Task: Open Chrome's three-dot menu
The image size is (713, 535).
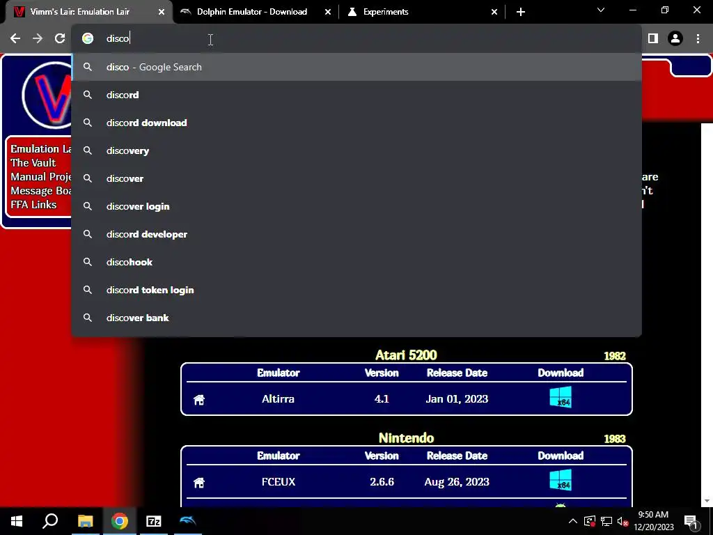Action: (x=698, y=39)
